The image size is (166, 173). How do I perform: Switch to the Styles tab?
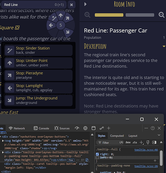(102, 136)
